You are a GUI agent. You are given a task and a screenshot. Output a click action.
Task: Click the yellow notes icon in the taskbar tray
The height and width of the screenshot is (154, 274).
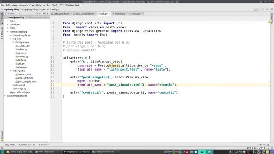tap(268, 152)
